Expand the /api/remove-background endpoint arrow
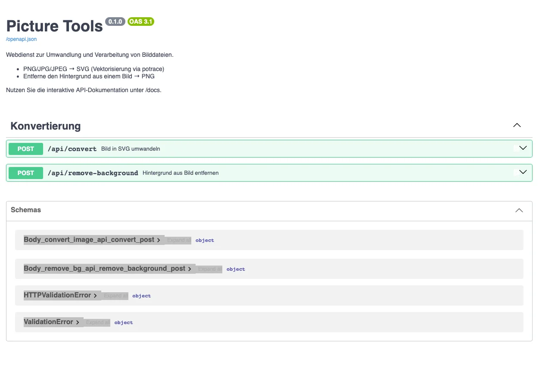This screenshot has height=365, width=539. click(x=523, y=172)
